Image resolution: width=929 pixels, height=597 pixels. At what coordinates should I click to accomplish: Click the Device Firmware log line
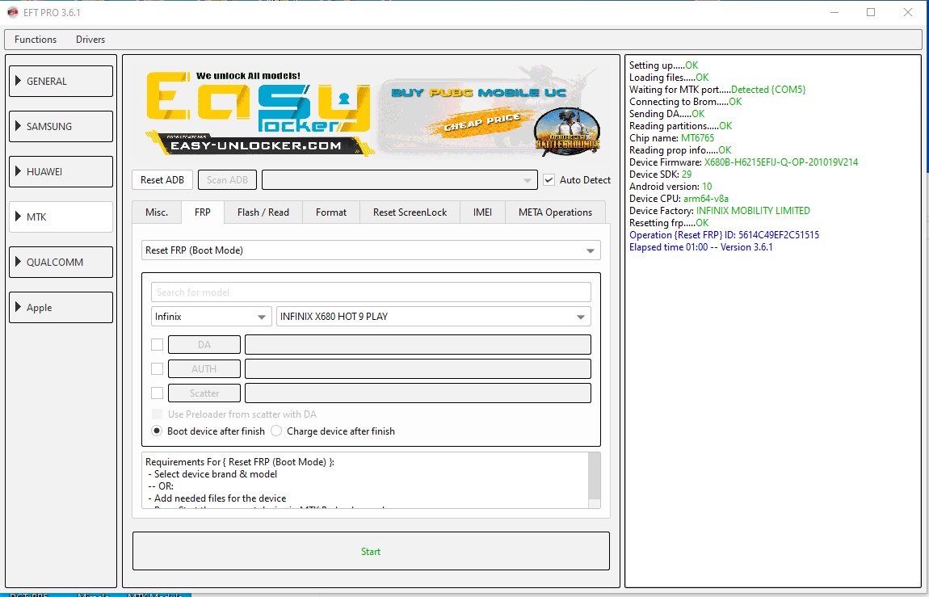(743, 162)
